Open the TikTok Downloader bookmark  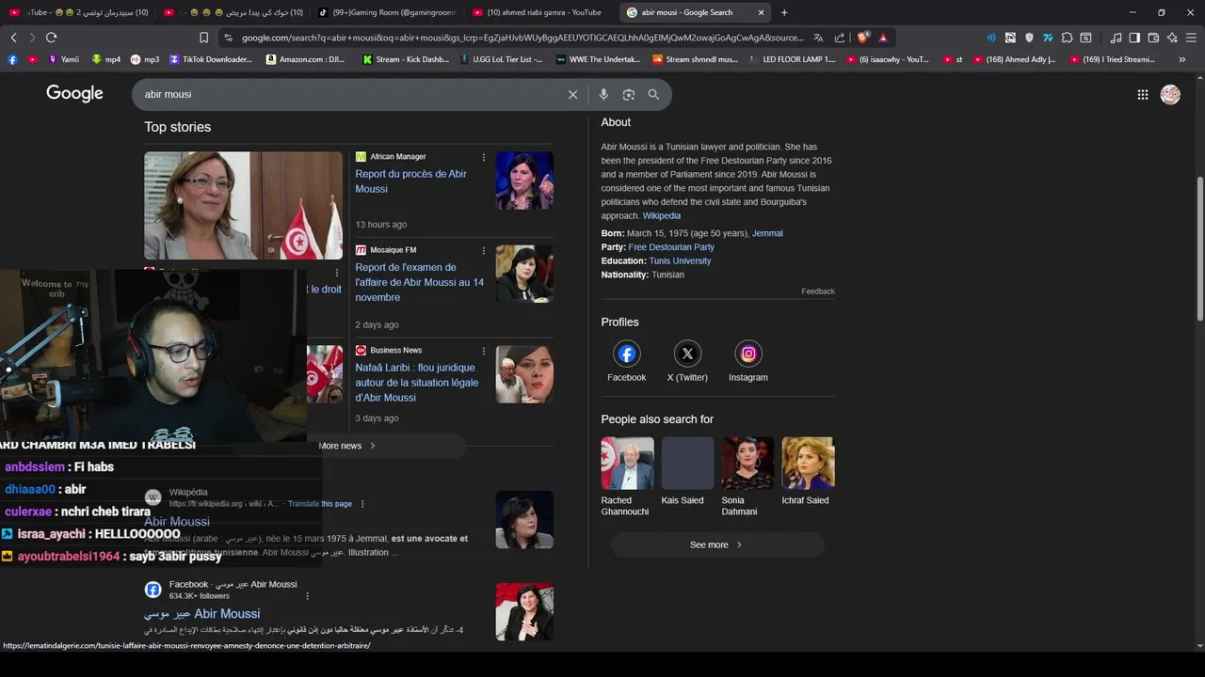(211, 59)
